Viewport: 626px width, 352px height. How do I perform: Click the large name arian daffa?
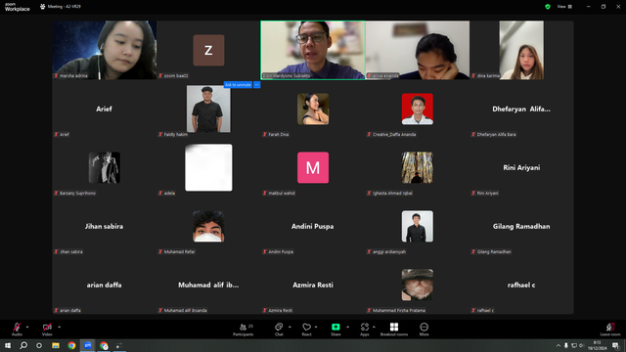point(104,285)
